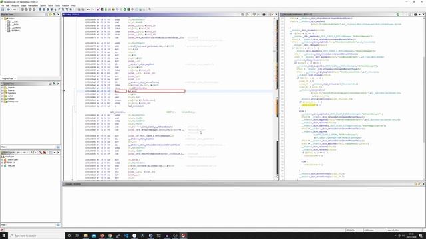Open the Window menu

coord(65,5)
